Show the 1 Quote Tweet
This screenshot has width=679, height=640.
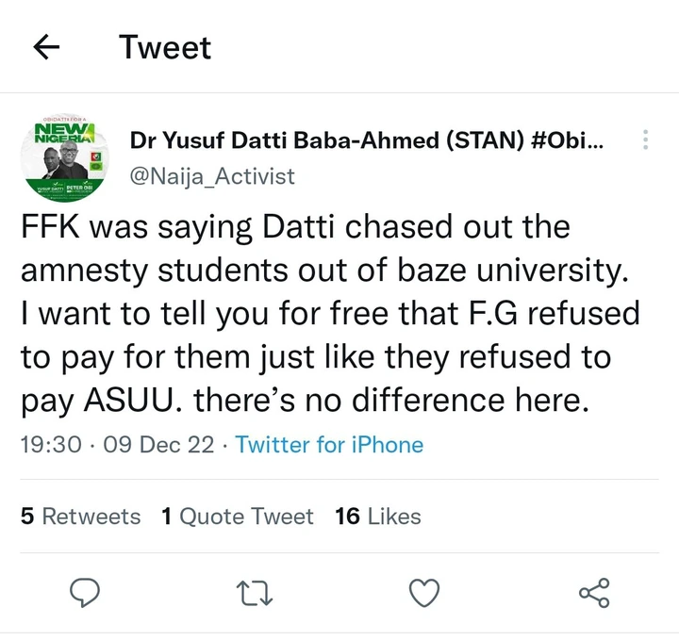(237, 517)
